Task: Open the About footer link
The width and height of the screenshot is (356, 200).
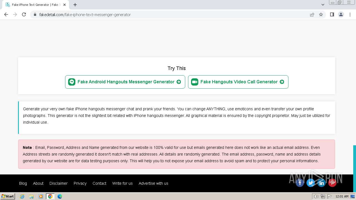Action: (38, 183)
